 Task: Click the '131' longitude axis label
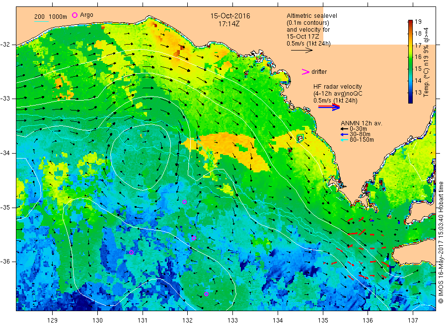point(143,321)
